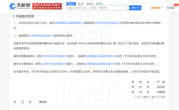Focus the company name search field
The width and height of the screenshot is (179, 110).
pos(96,8)
